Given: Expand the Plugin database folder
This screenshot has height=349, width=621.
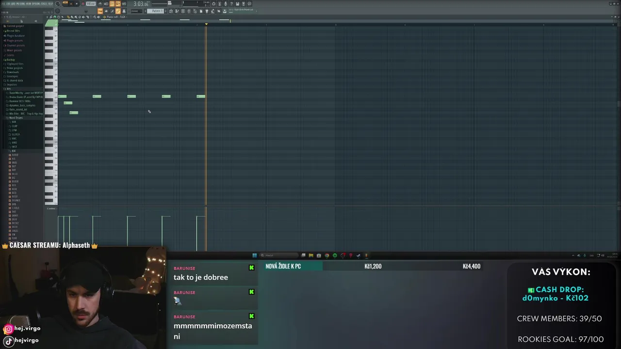Looking at the screenshot, I should pyautogui.click(x=16, y=35).
